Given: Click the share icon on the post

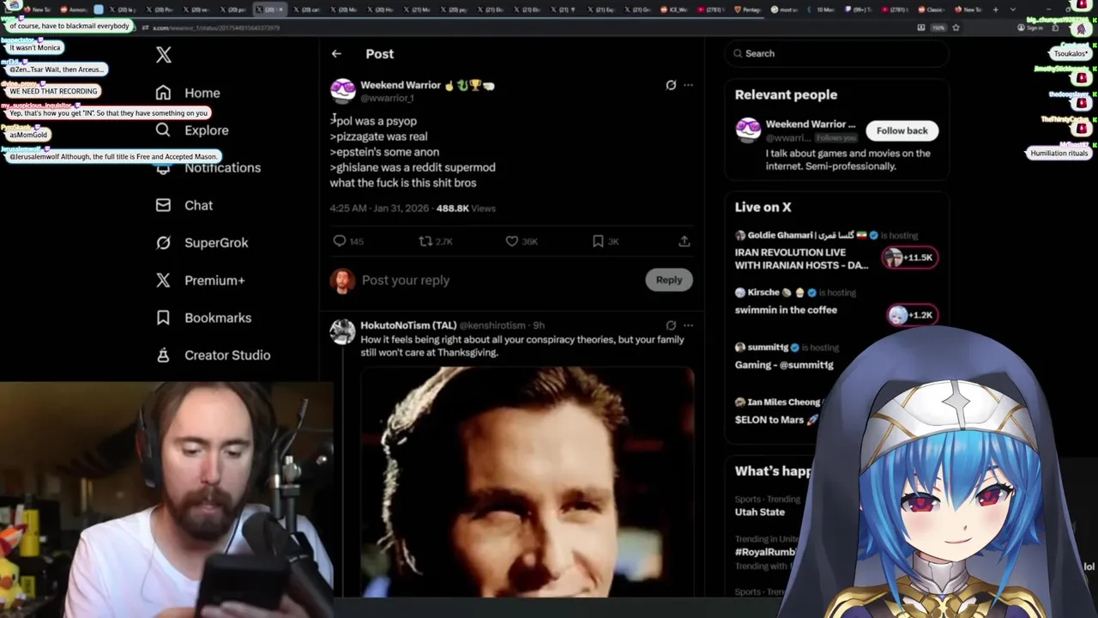Looking at the screenshot, I should pos(685,241).
